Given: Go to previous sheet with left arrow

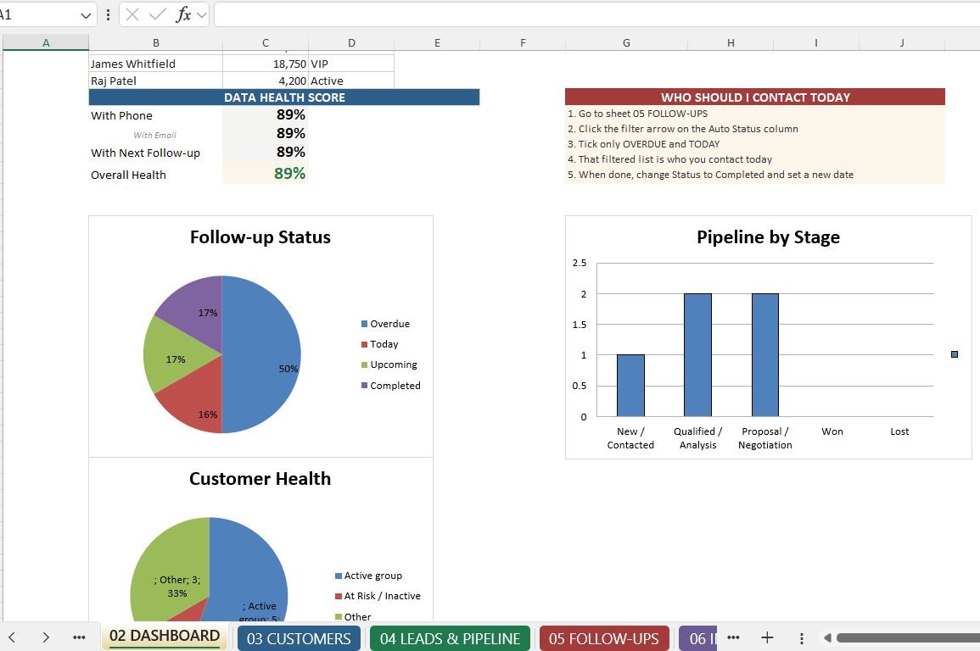Looking at the screenshot, I should (11, 637).
